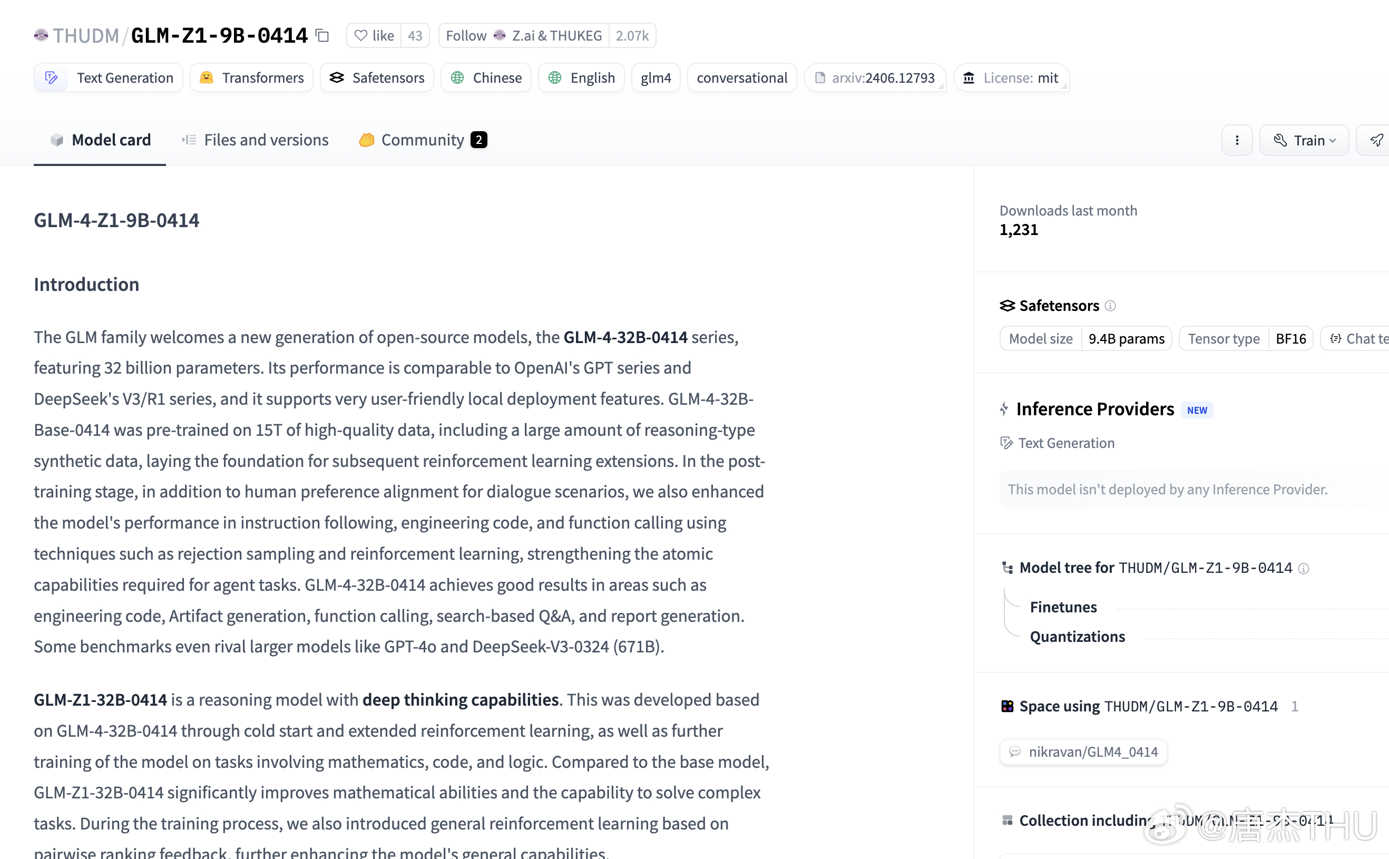Click the like count 43
1389x859 pixels.
point(415,36)
